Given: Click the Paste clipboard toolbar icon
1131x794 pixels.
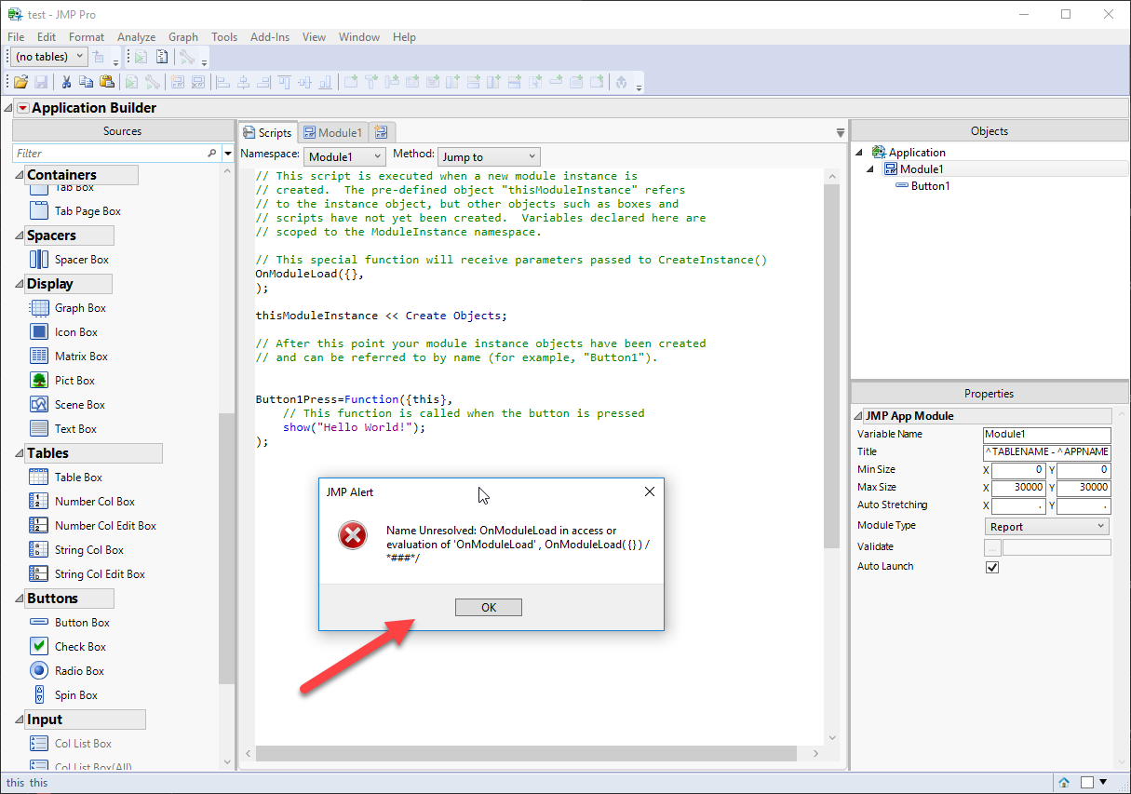Looking at the screenshot, I should [x=107, y=82].
